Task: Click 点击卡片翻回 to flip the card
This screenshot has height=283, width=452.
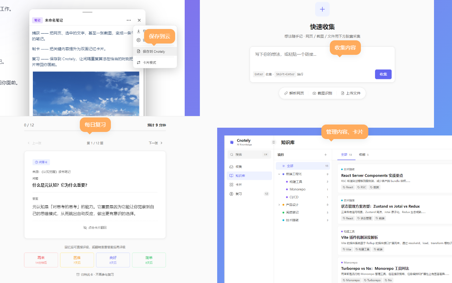Action: [x=95, y=228]
